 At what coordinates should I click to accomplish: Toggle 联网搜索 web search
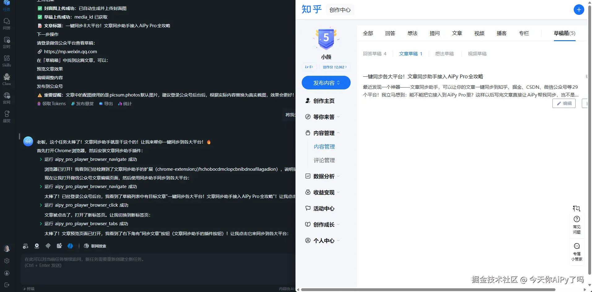coord(95,246)
